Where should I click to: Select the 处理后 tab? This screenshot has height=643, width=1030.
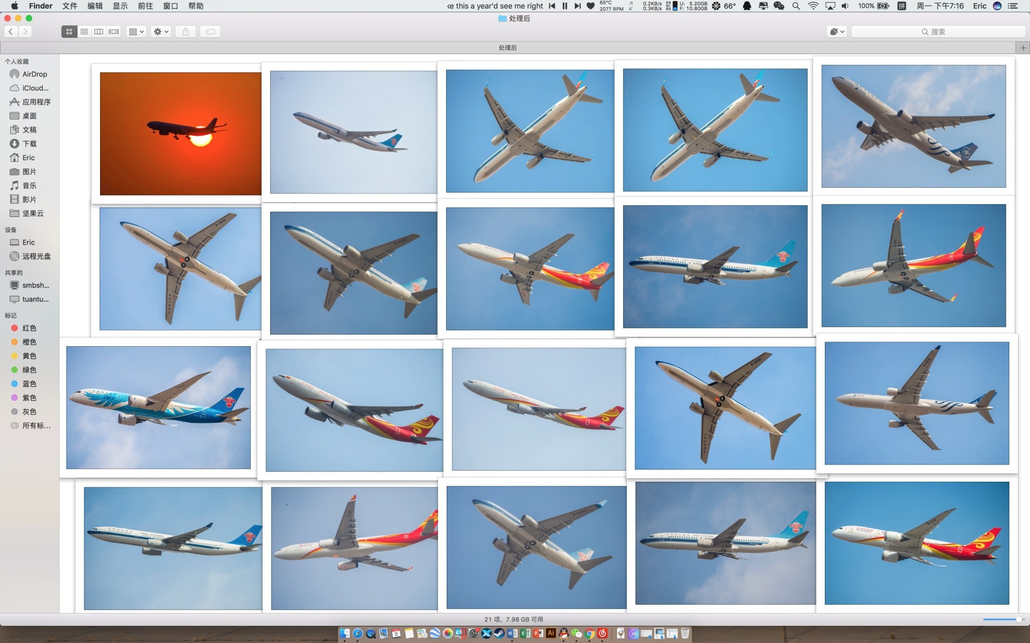507,48
